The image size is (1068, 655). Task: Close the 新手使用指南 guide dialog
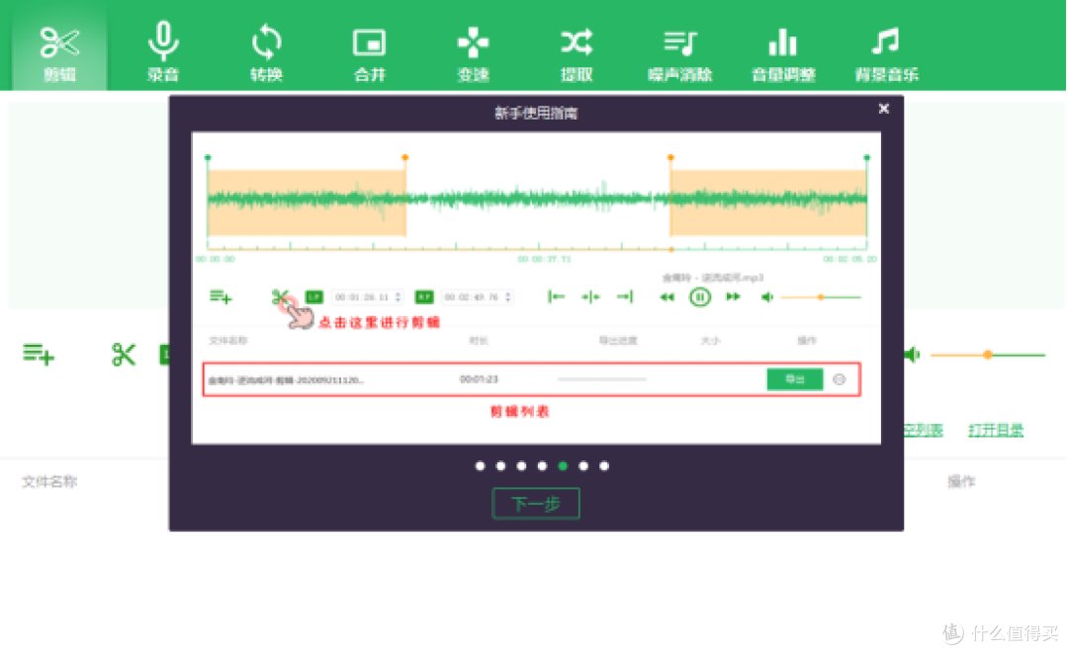[883, 109]
